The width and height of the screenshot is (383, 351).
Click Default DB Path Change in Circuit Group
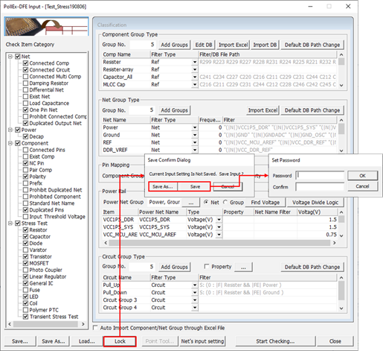point(312,267)
